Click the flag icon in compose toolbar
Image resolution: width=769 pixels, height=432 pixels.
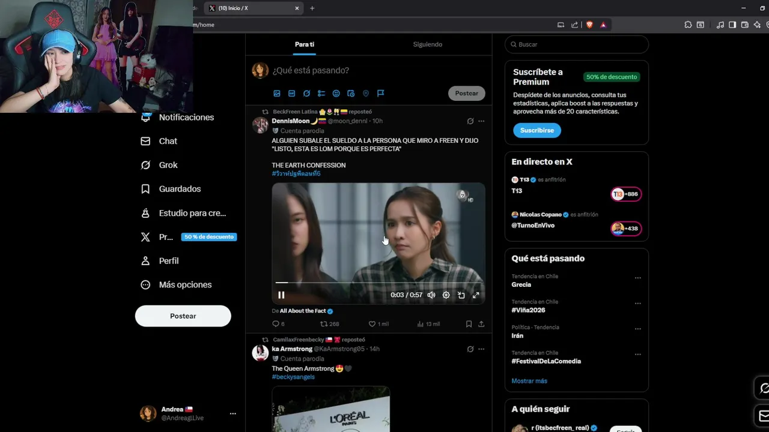(x=380, y=94)
